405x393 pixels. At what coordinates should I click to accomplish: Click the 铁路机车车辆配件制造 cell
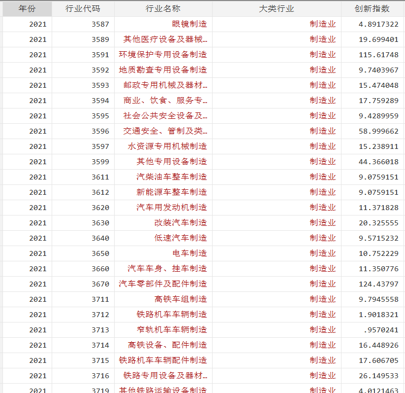tap(163, 360)
